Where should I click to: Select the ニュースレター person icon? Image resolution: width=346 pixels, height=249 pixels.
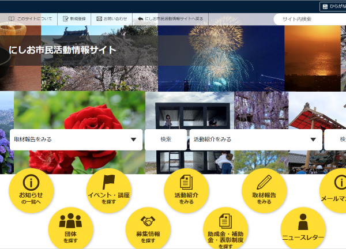[x=303, y=222]
